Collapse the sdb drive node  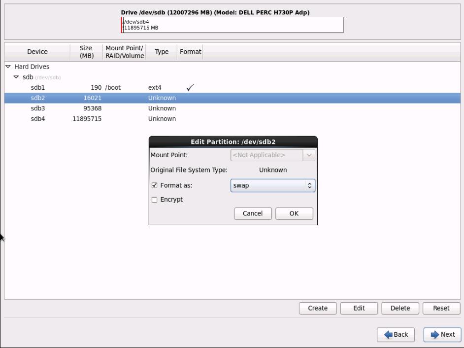[x=16, y=77]
